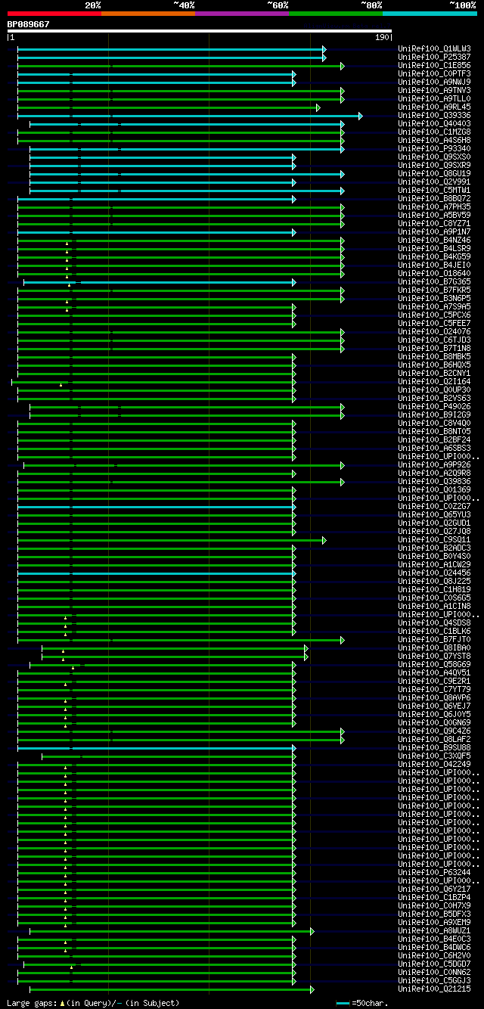This screenshot has height=1009, width=484.
Task: Select the UniRef100_Q8IBA0 hit
Action: coord(434,647)
